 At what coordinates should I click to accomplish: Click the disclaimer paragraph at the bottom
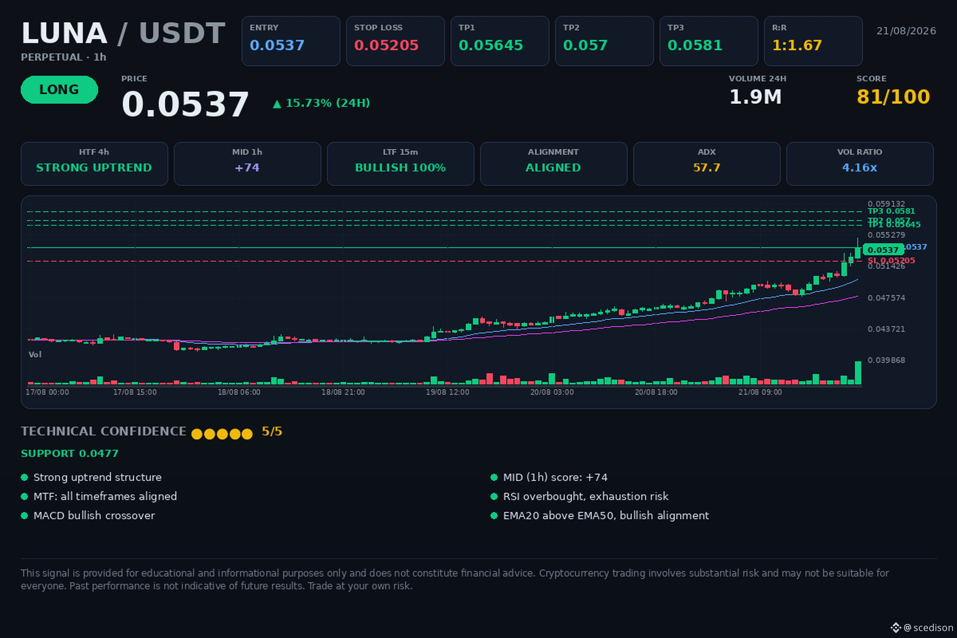455,579
